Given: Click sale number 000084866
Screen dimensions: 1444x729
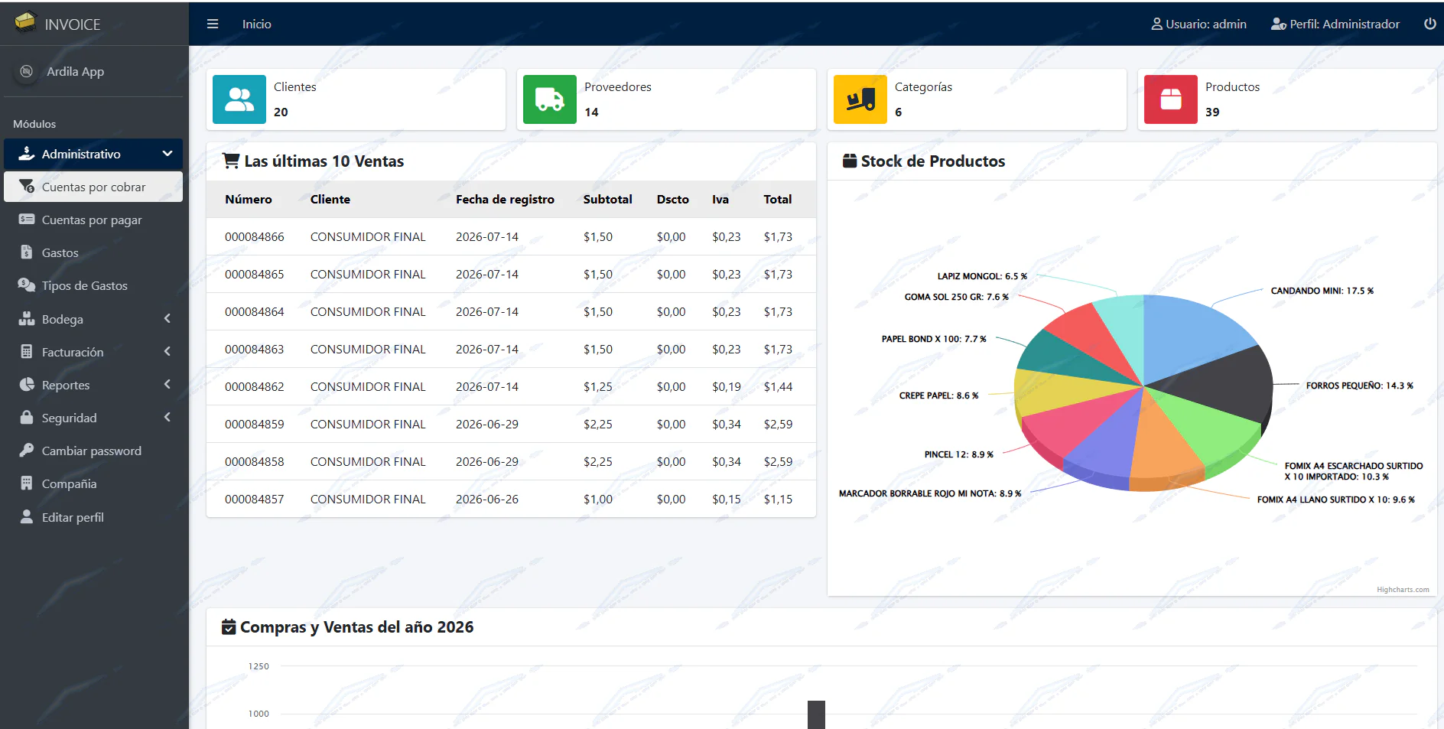Looking at the screenshot, I should pos(254,237).
